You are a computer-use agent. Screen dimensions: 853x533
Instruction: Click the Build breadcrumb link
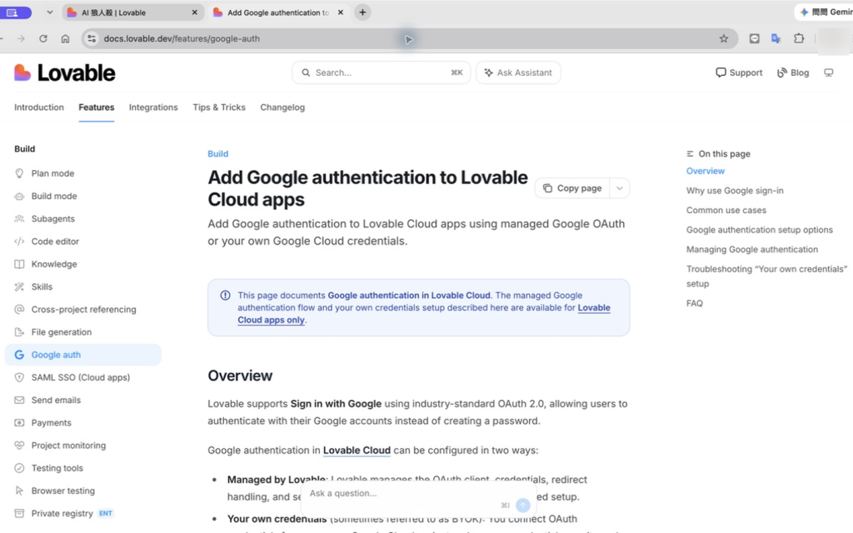pos(217,154)
